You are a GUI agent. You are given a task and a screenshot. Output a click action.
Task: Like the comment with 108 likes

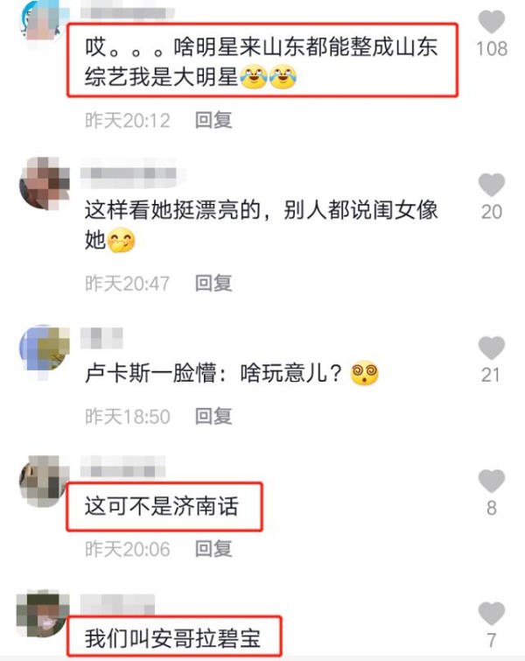491,22
